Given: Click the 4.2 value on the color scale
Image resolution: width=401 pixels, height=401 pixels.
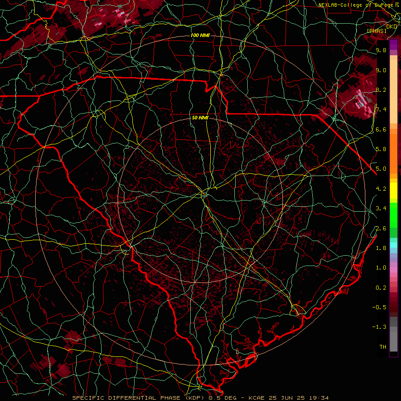Looking at the screenshot, I should (x=381, y=189).
